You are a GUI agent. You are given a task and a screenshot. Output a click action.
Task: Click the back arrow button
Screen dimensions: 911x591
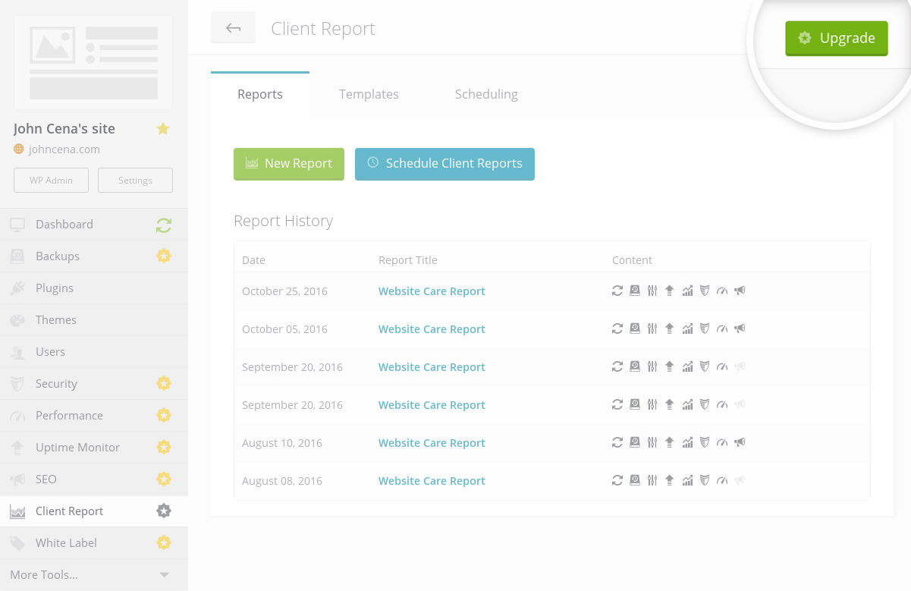pyautogui.click(x=233, y=28)
